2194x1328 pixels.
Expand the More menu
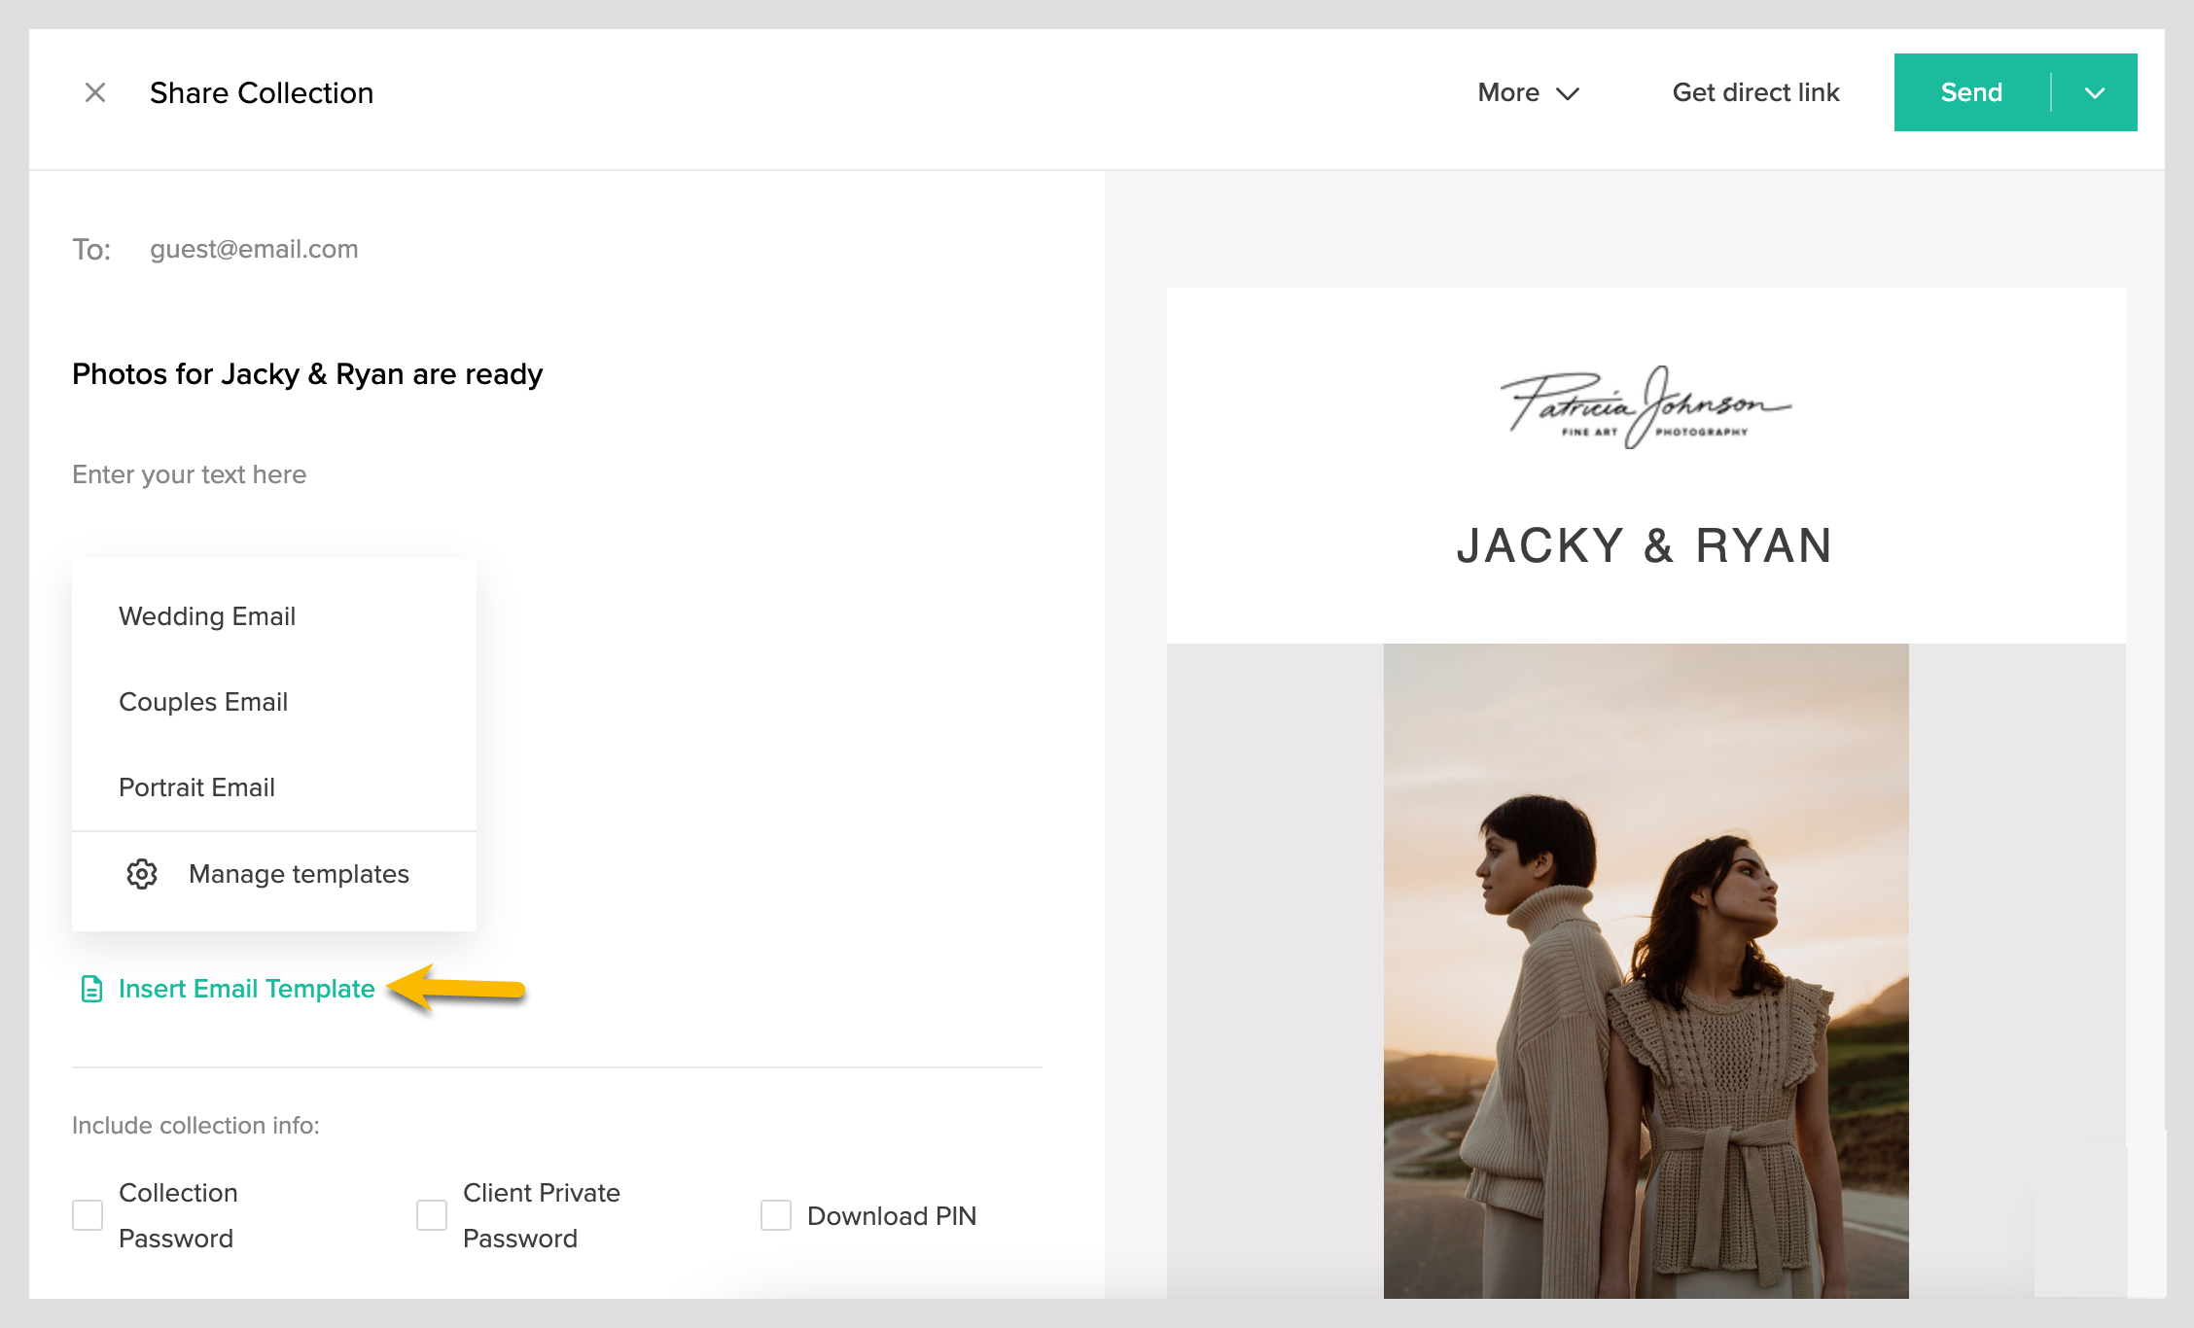tap(1528, 93)
